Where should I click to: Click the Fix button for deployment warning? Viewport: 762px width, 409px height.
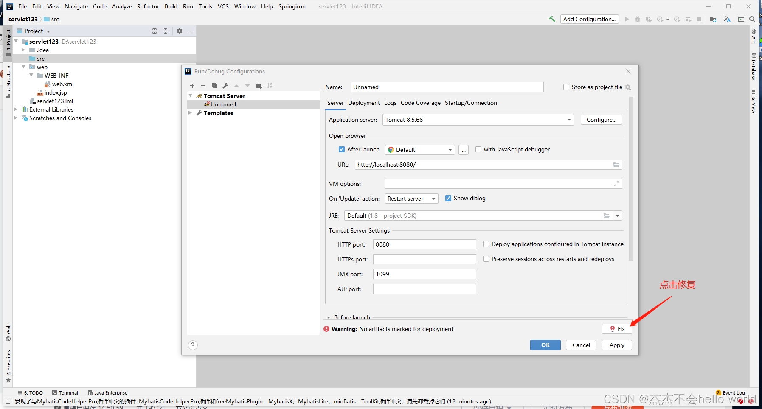617,329
